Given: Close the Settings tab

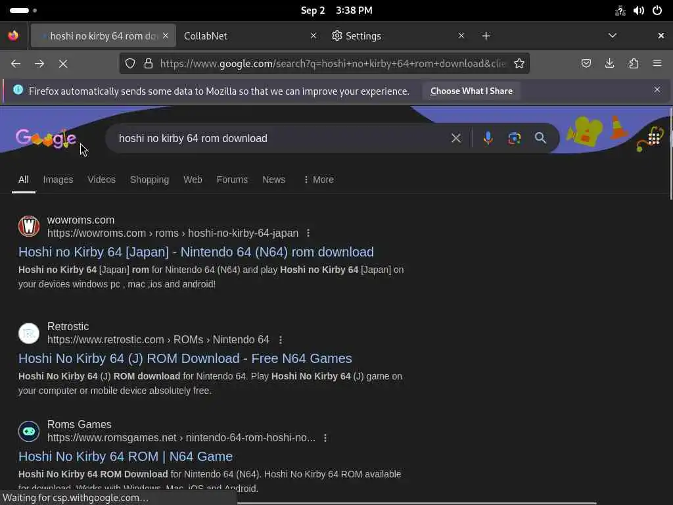Looking at the screenshot, I should point(461,36).
